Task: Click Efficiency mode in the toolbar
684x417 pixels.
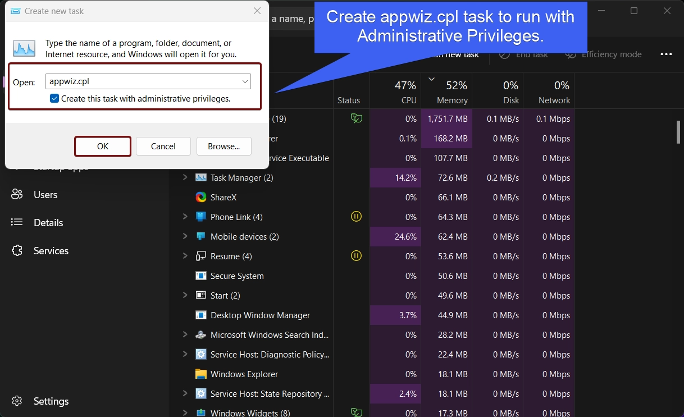Action: tap(603, 54)
